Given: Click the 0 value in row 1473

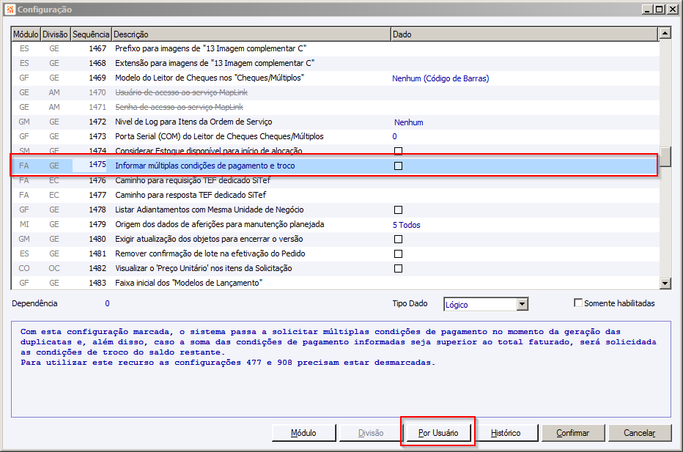Looking at the screenshot, I should point(395,137).
